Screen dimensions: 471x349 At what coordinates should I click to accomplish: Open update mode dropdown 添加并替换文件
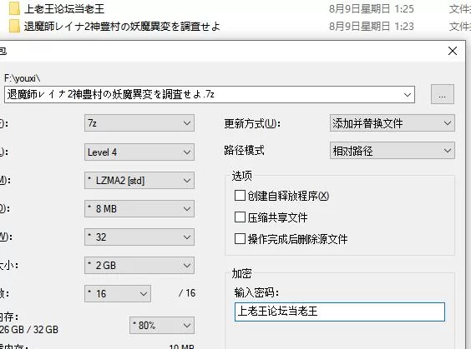(x=392, y=122)
